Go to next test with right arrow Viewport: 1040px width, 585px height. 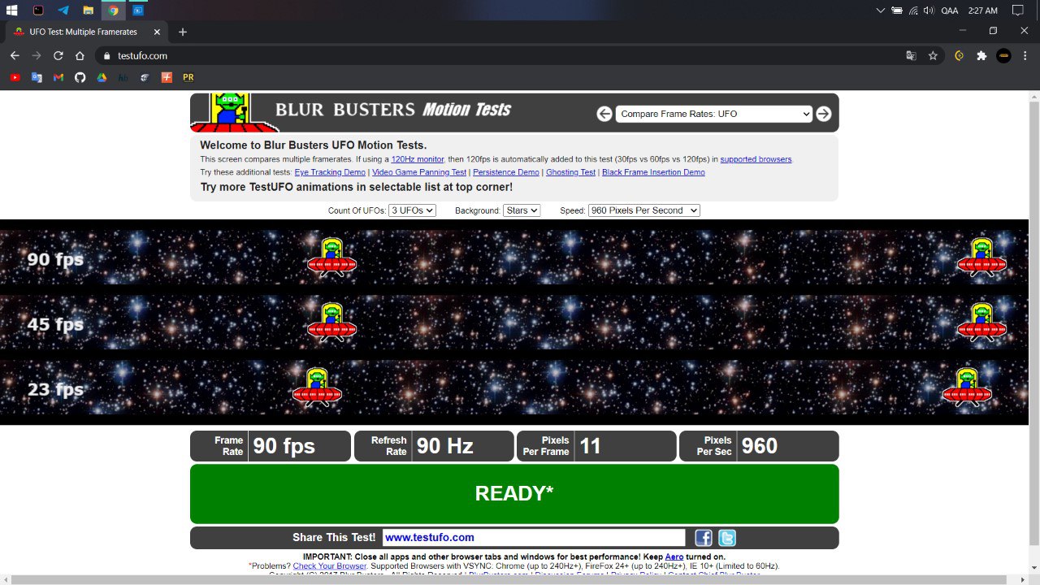coord(823,114)
